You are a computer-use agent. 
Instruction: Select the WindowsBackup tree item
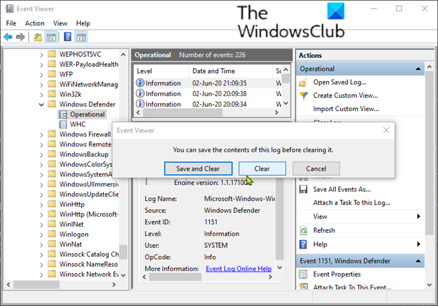tap(84, 154)
